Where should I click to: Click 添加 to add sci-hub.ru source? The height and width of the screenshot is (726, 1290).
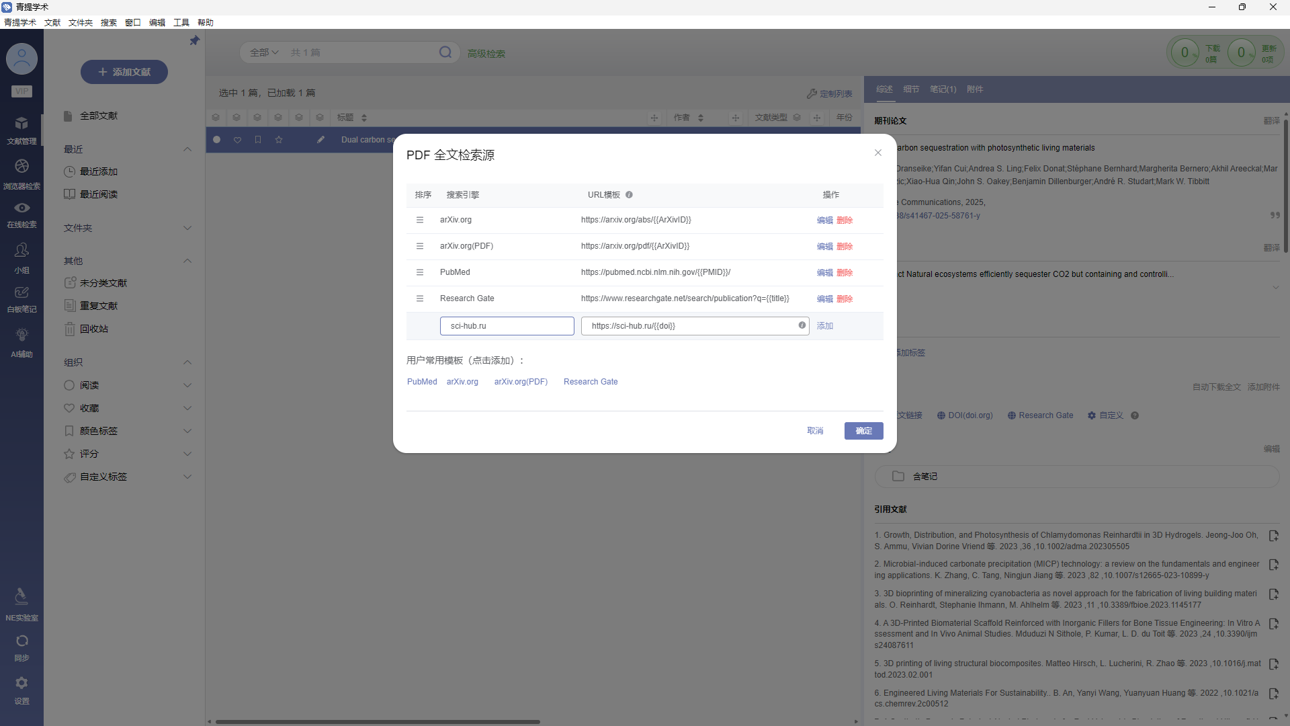825,326
